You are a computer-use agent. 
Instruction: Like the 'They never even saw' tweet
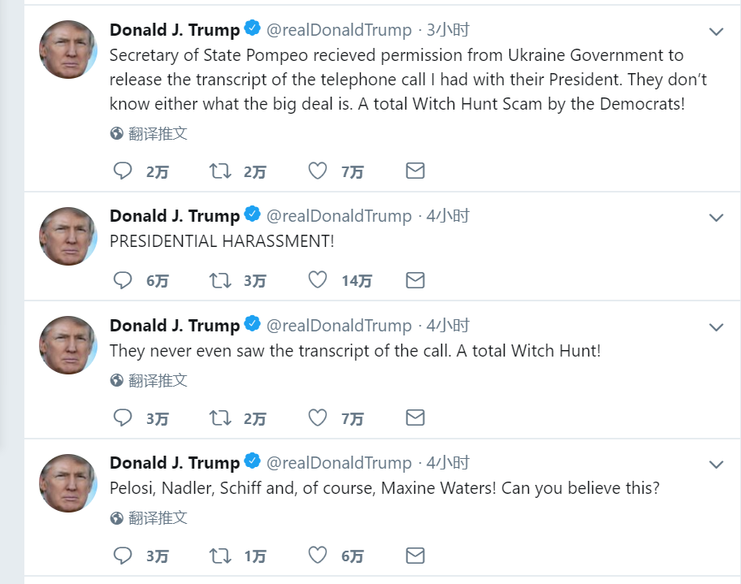(x=318, y=417)
